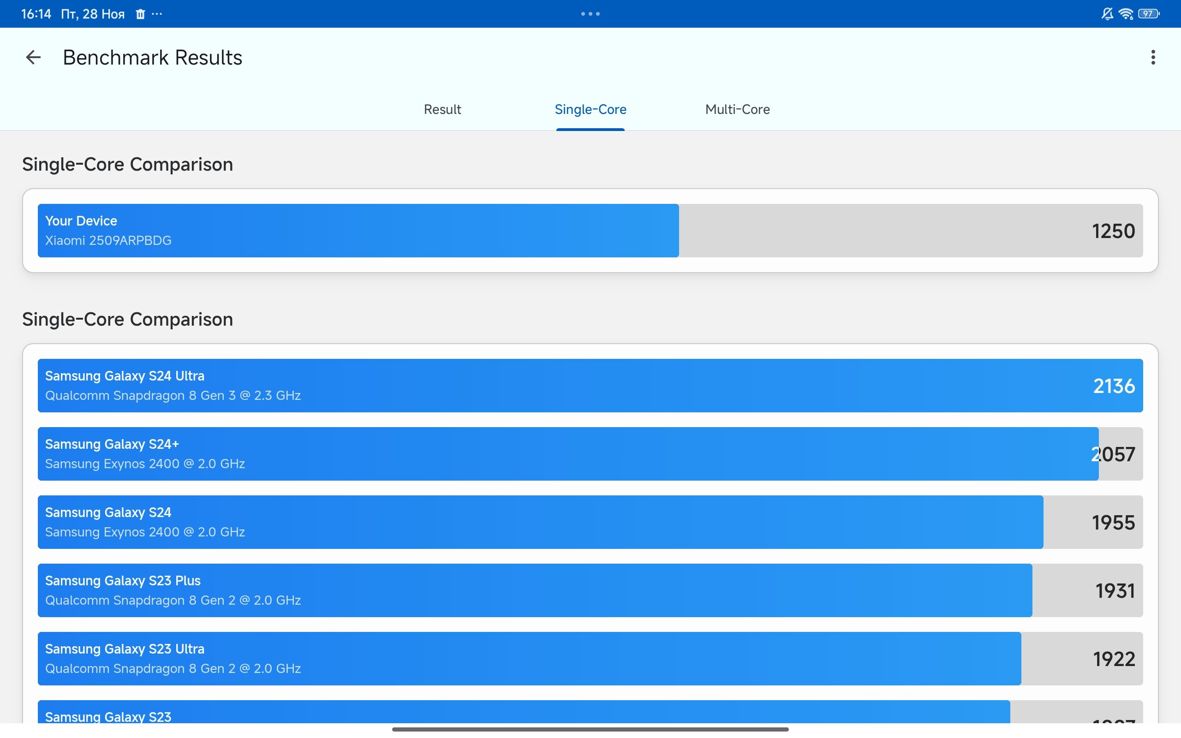
Task: Tap the muted notifications bell icon
Action: (1107, 14)
